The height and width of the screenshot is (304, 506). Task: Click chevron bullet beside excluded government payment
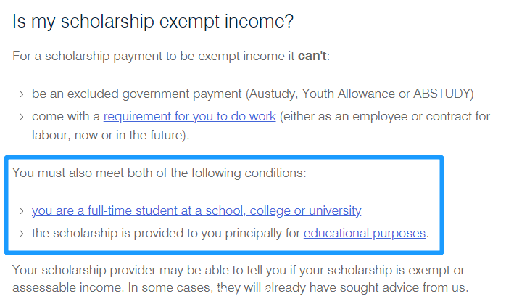[22, 94]
